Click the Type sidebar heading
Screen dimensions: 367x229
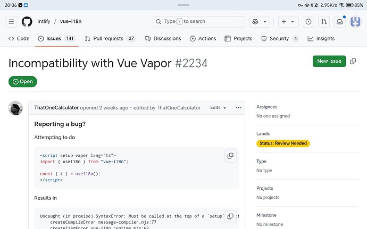point(262,161)
